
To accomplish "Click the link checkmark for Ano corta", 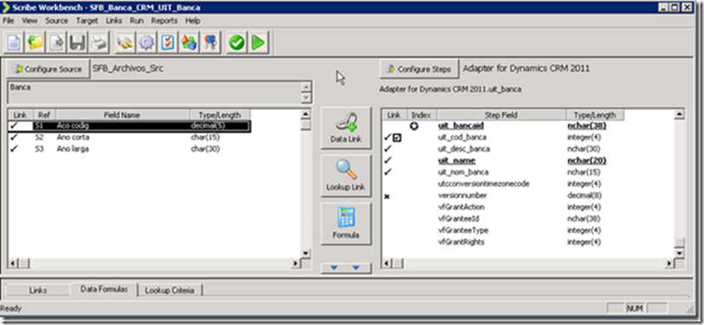I will pos(14,137).
